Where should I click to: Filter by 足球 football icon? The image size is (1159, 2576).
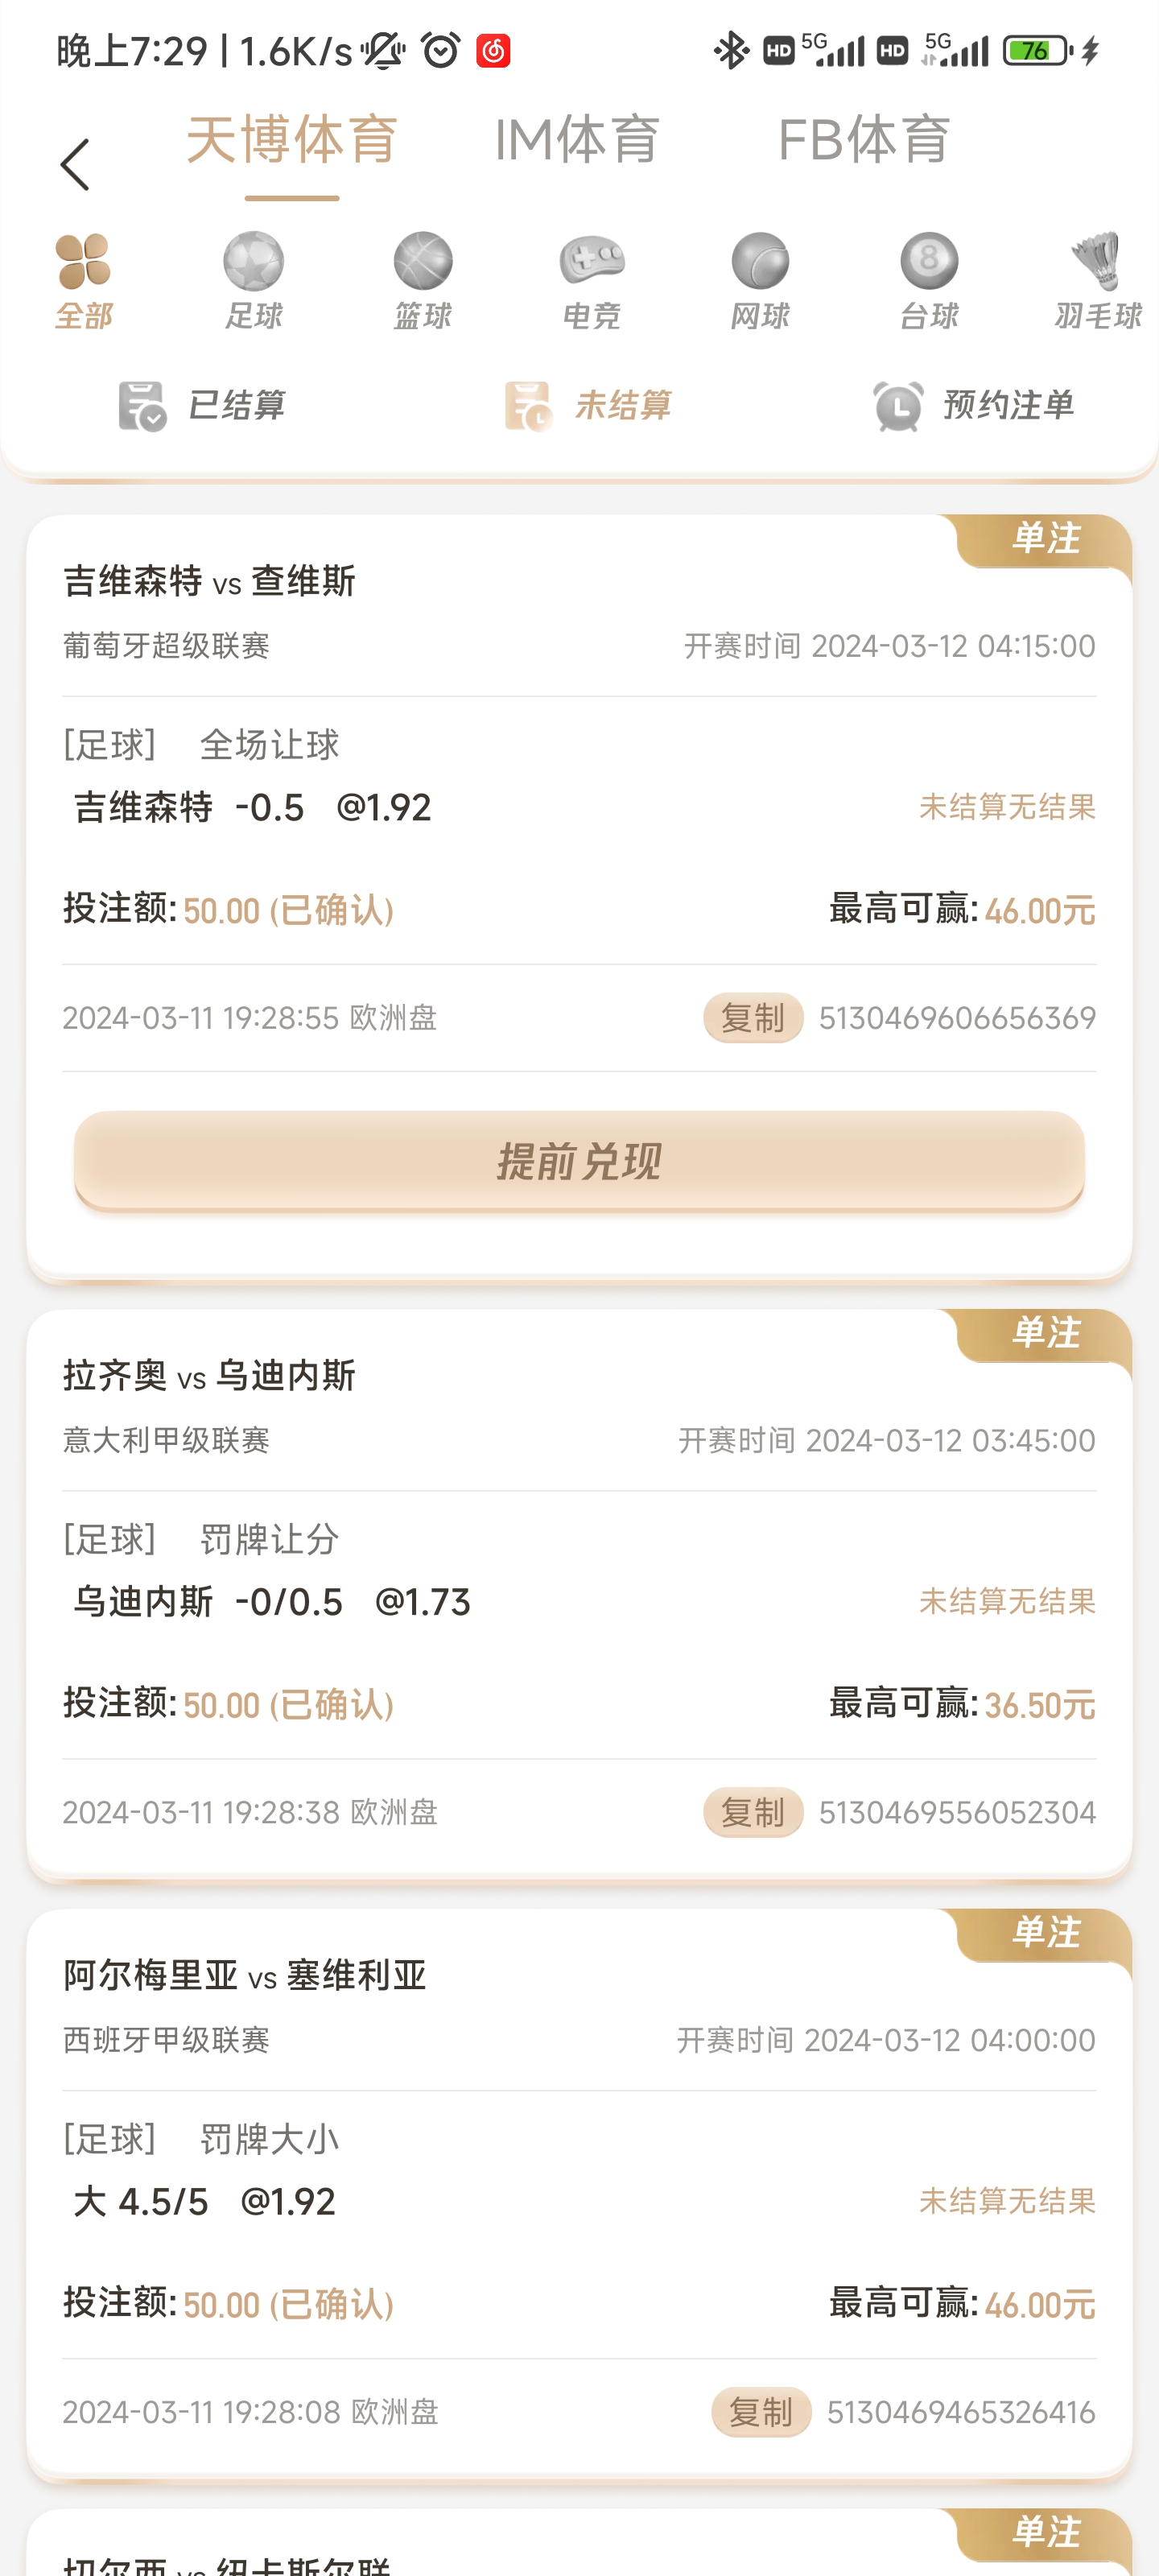click(253, 262)
